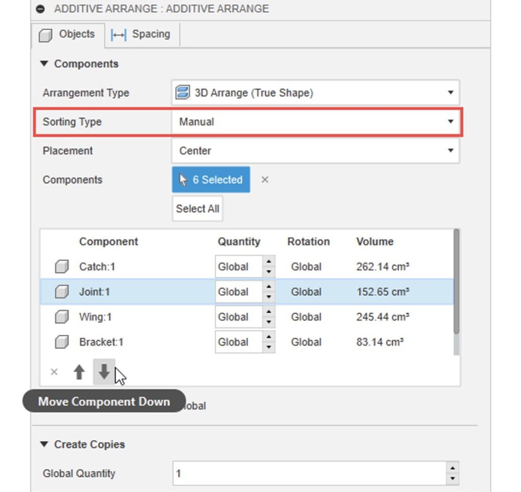
Task: Select the Objects tab
Action: (68, 35)
